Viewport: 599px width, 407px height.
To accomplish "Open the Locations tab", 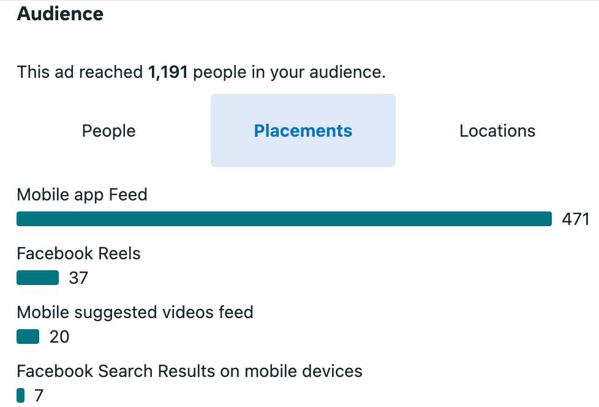I will point(497,131).
